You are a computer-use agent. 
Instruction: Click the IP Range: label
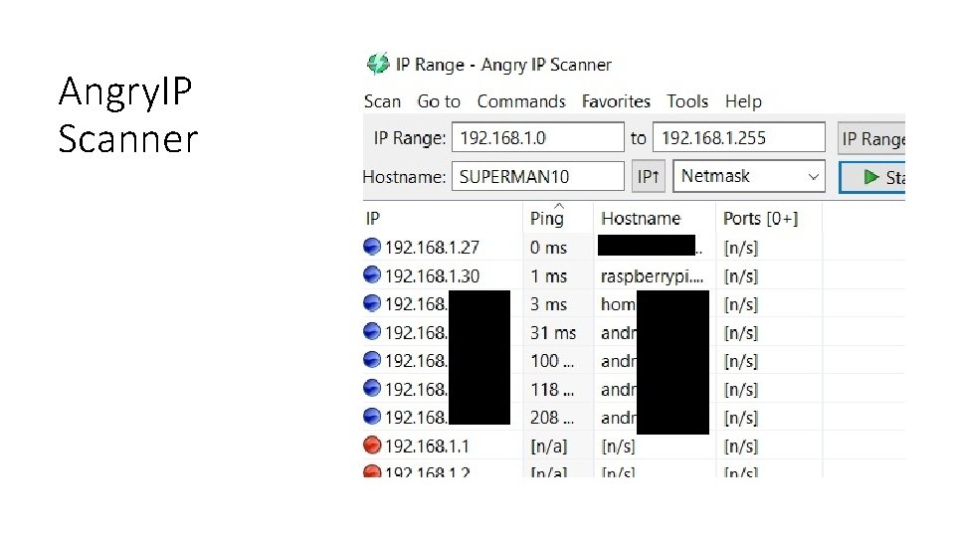tap(409, 138)
